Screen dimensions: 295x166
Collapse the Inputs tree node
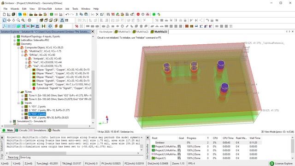18,103
